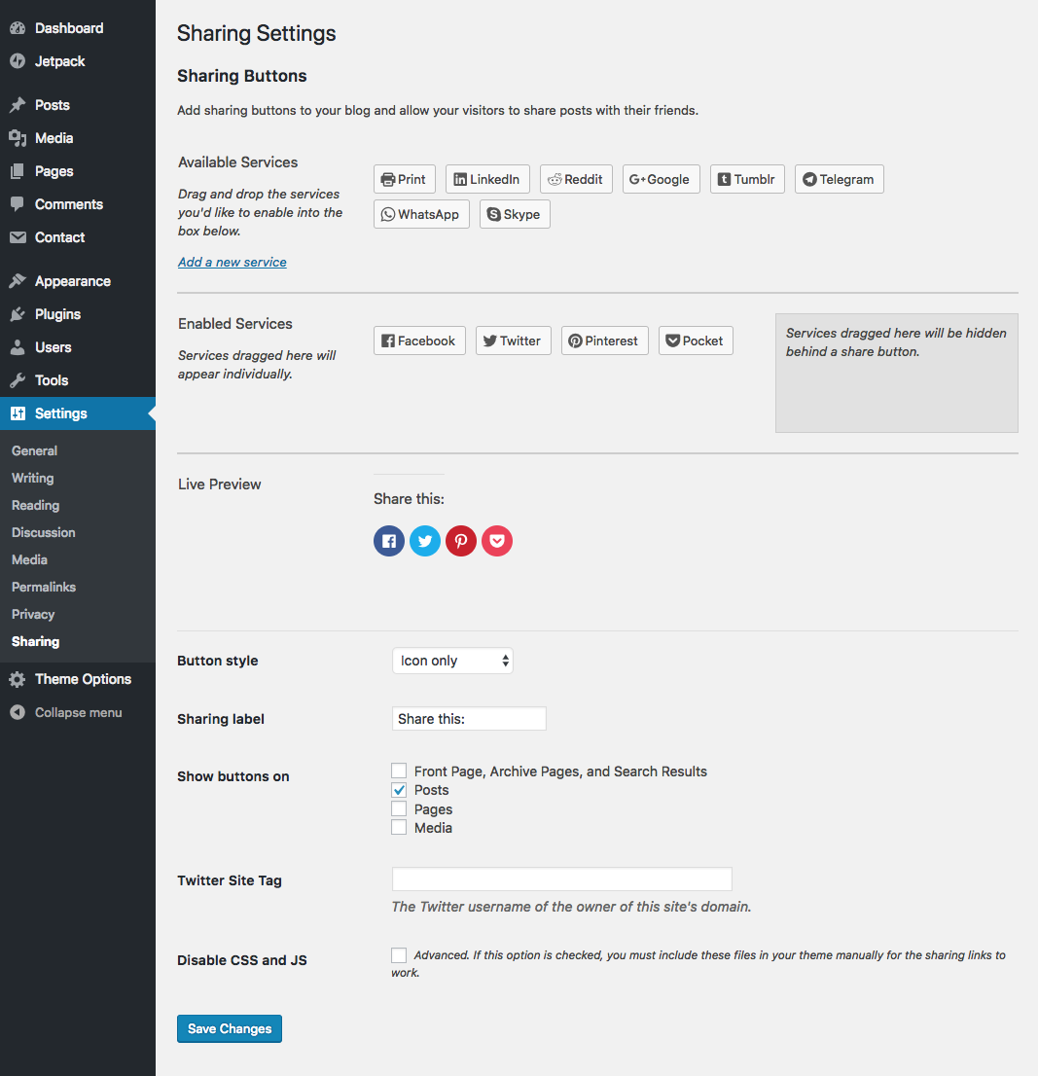Screen dimensions: 1038x1076
Task: Open the Button style dropdown
Action: click(452, 661)
